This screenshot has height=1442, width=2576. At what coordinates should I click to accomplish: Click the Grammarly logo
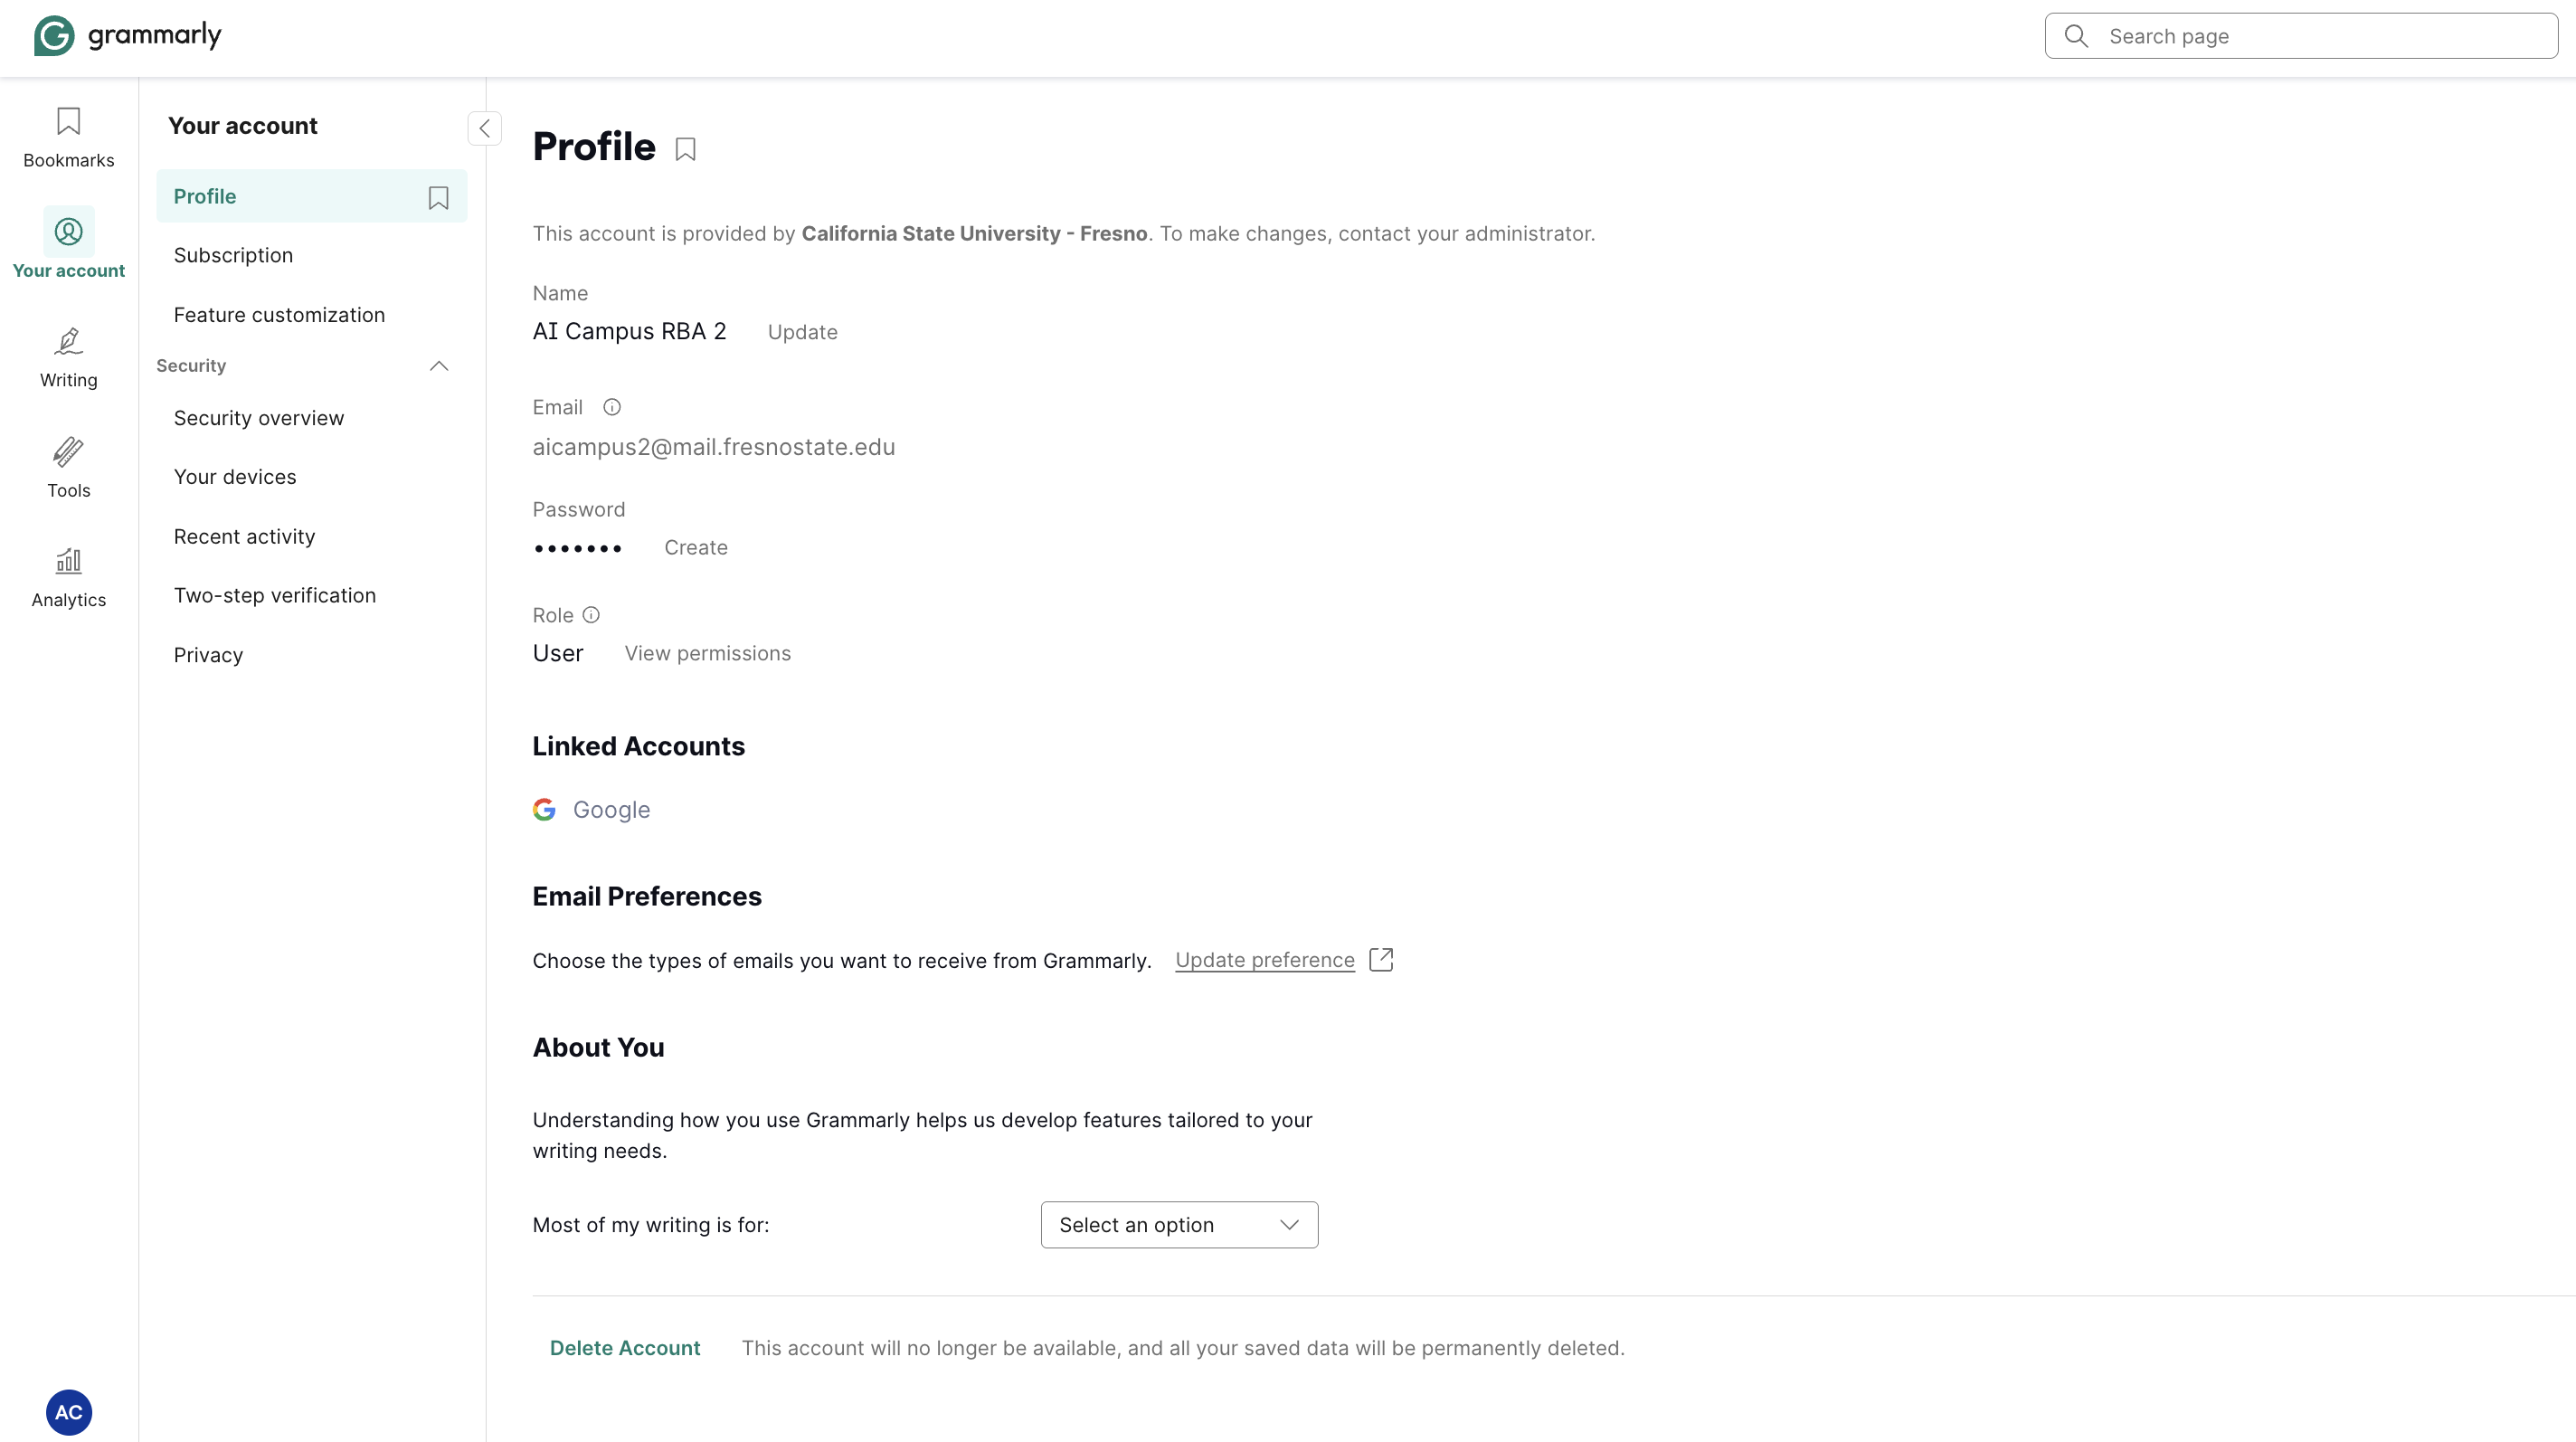pyautogui.click(x=127, y=35)
